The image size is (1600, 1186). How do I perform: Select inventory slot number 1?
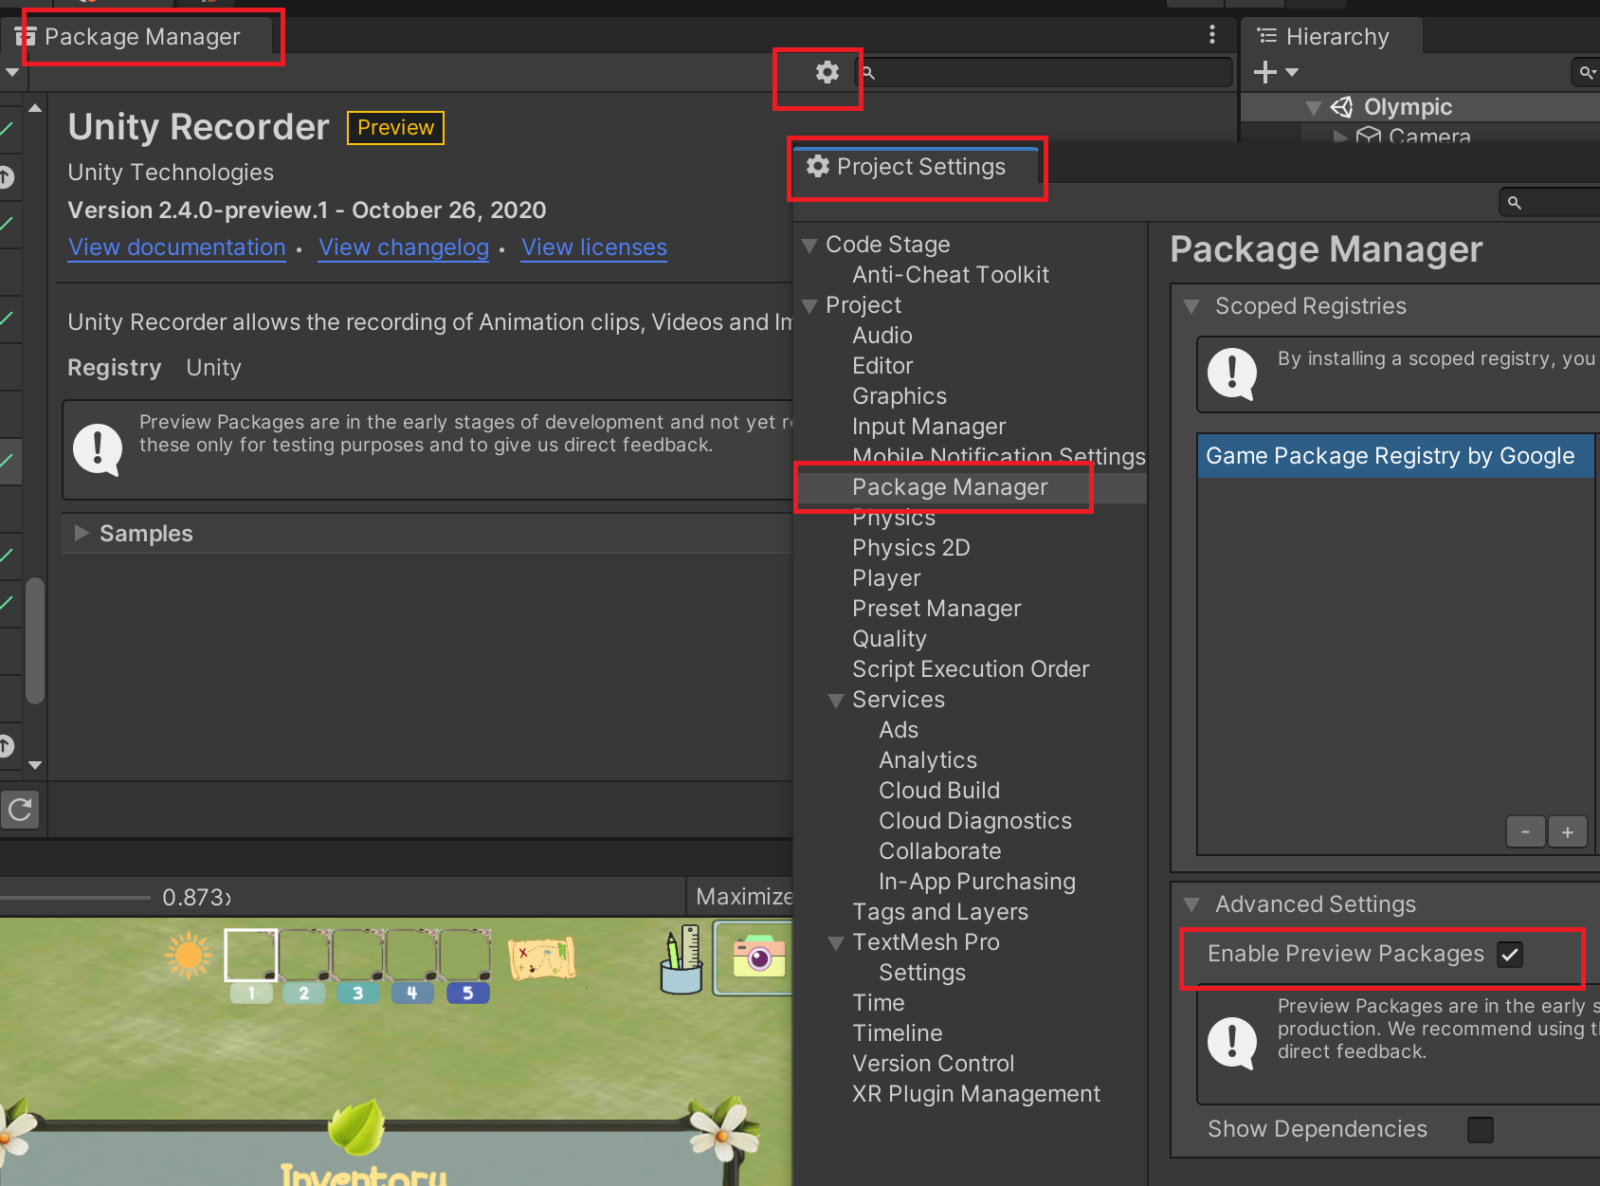[251, 966]
